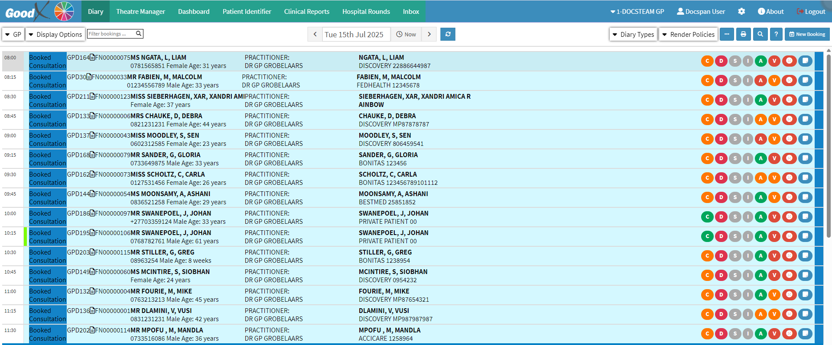Click the print diary icon
The width and height of the screenshot is (832, 345).
(x=743, y=34)
